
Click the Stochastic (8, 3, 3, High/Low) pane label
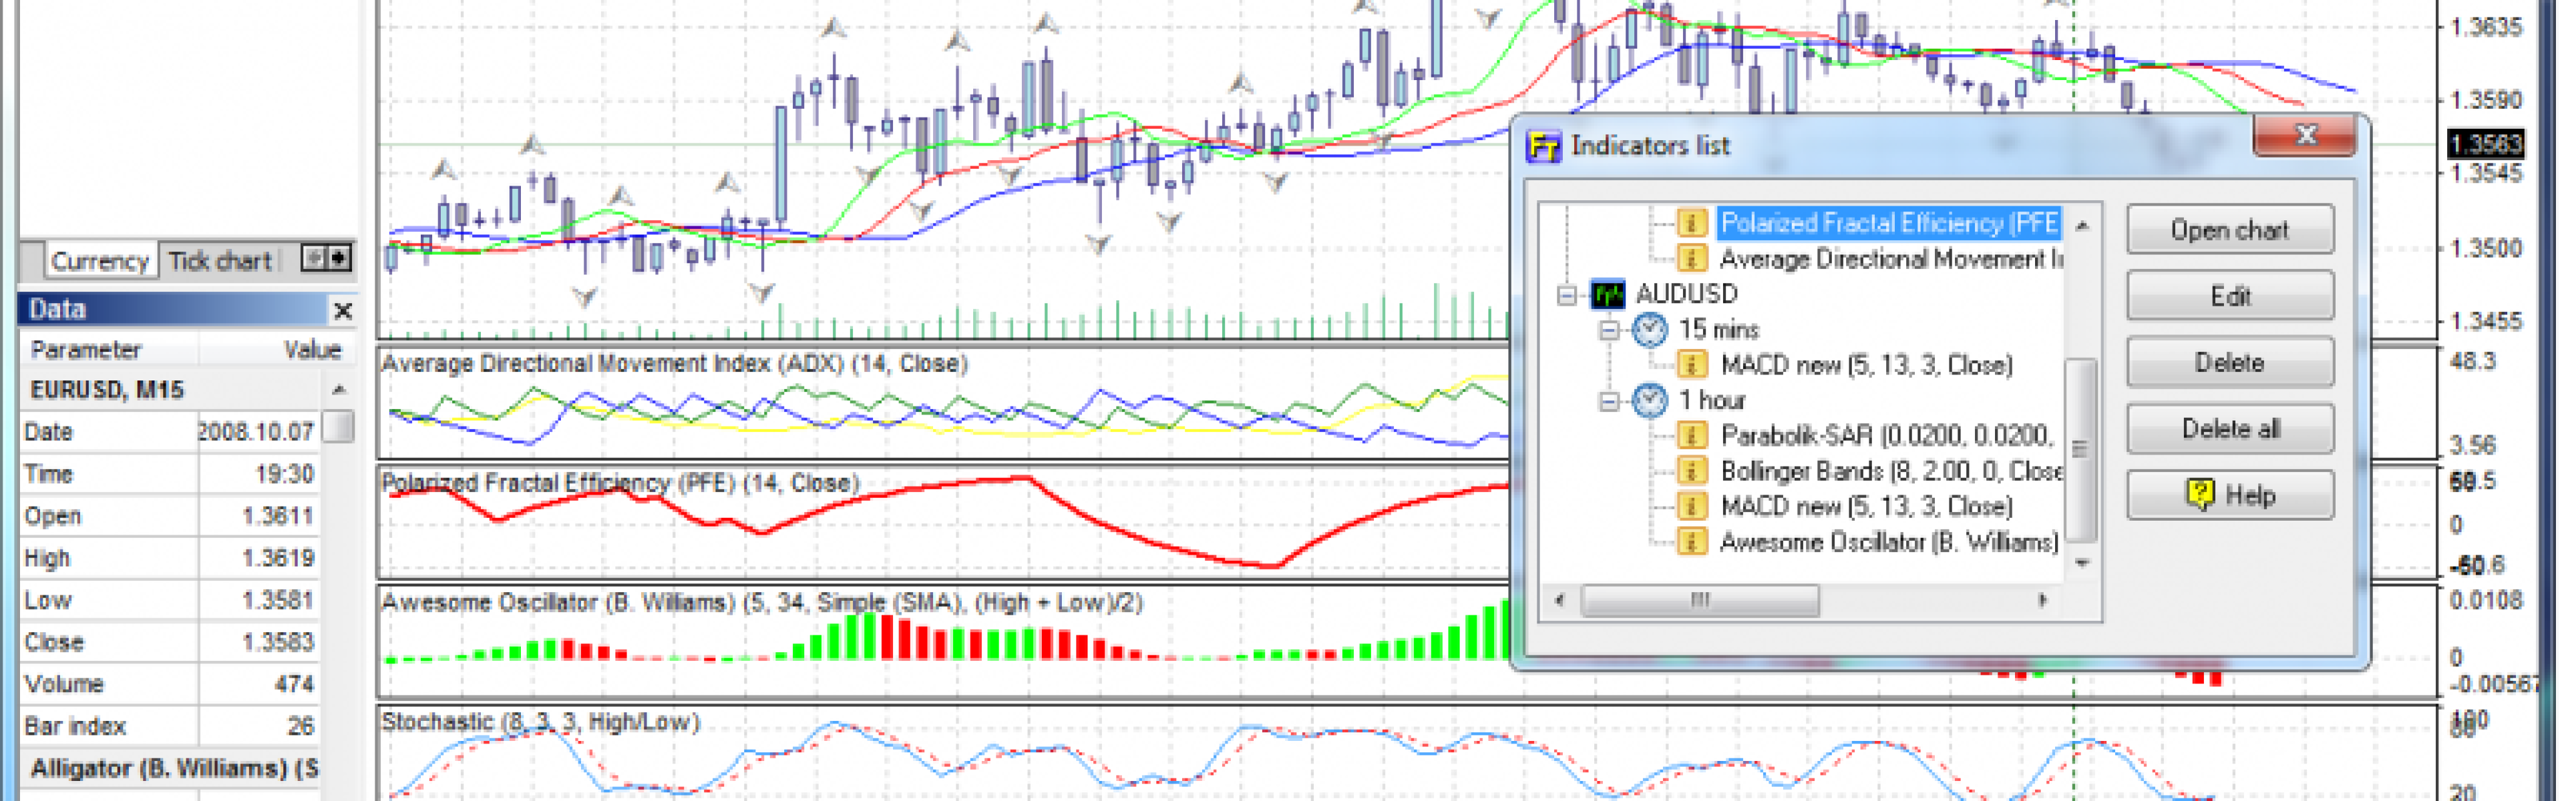pyautogui.click(x=540, y=722)
